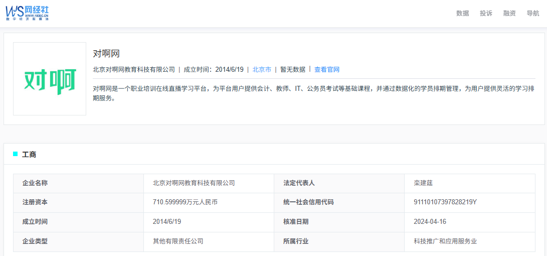Click the 对啊网 heading title

click(x=106, y=54)
